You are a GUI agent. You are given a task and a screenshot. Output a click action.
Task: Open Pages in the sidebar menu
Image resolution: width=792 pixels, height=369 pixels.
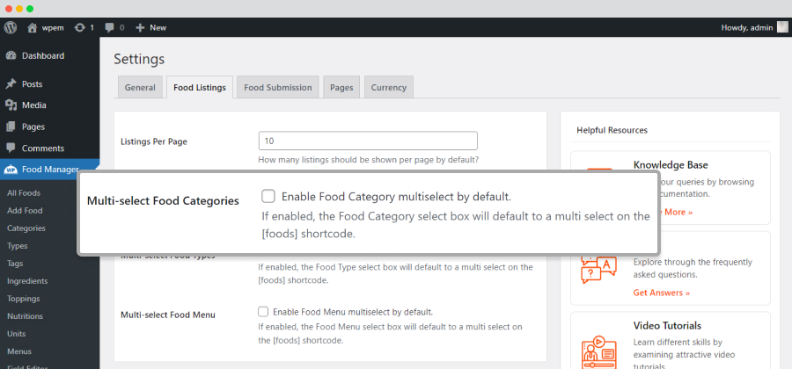33,127
